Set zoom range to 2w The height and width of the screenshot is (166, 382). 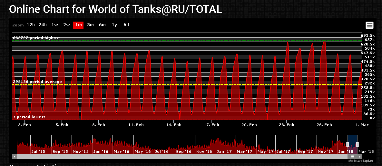coord(66,25)
